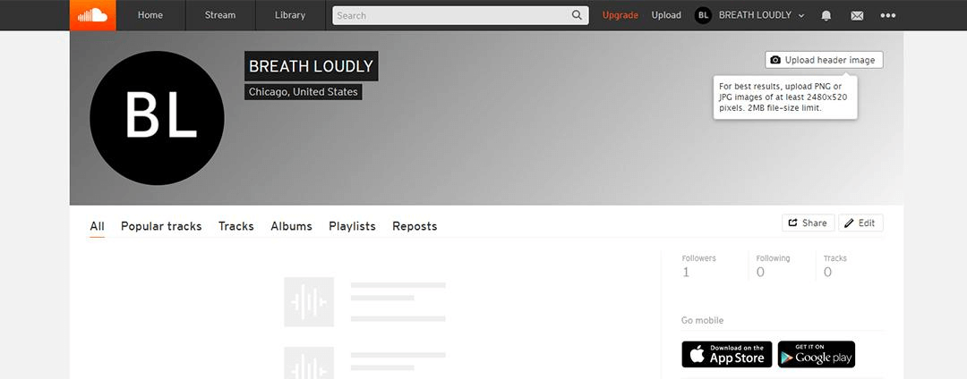Edit the profile with Edit button
The height and width of the screenshot is (379, 967).
(860, 223)
